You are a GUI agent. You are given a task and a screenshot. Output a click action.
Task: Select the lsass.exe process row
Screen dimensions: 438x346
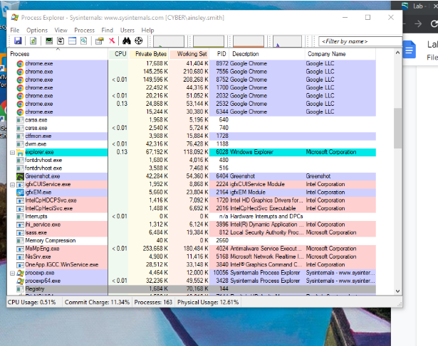(192, 232)
